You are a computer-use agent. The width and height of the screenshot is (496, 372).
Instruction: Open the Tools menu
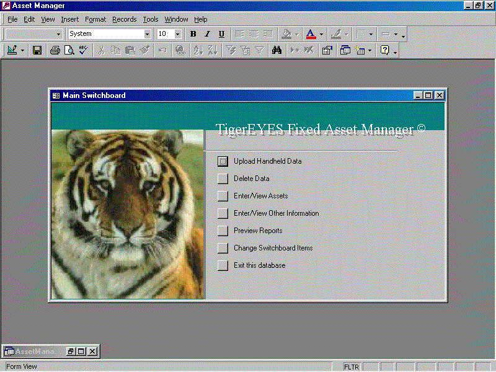point(151,20)
